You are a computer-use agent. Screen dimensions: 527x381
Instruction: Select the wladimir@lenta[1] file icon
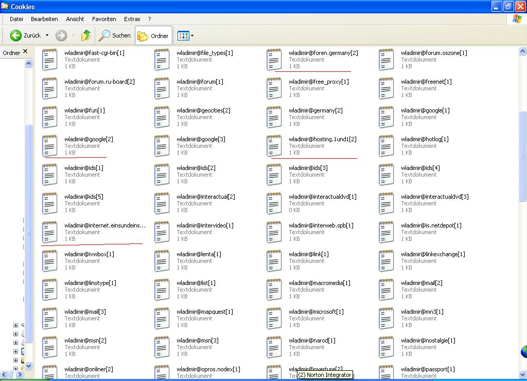tap(162, 261)
